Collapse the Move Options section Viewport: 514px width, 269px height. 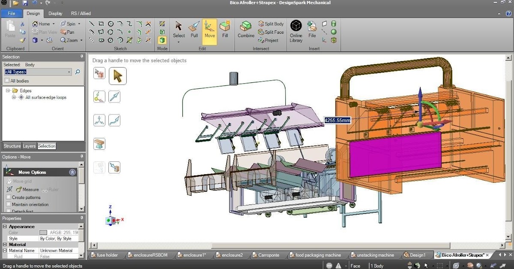tap(72, 172)
